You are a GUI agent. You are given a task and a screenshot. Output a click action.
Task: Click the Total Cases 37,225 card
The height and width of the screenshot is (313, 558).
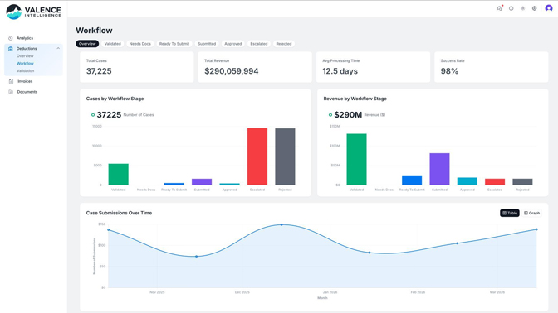pos(137,67)
